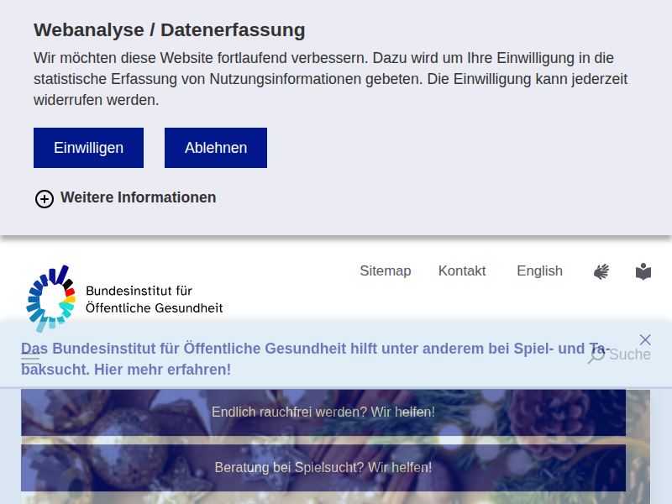Click the Einwilligen consent button
This screenshot has height=504, width=672.
click(88, 148)
